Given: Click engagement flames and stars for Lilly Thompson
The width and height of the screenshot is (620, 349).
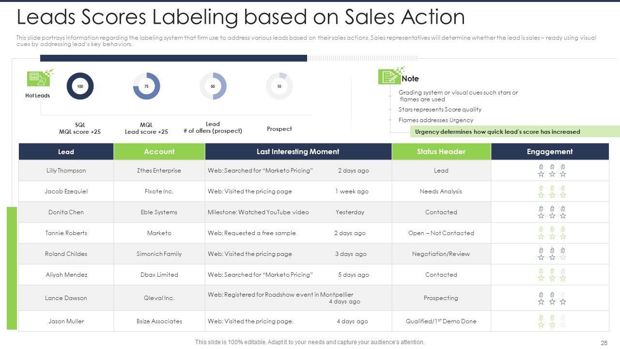Looking at the screenshot, I should pyautogui.click(x=552, y=171).
